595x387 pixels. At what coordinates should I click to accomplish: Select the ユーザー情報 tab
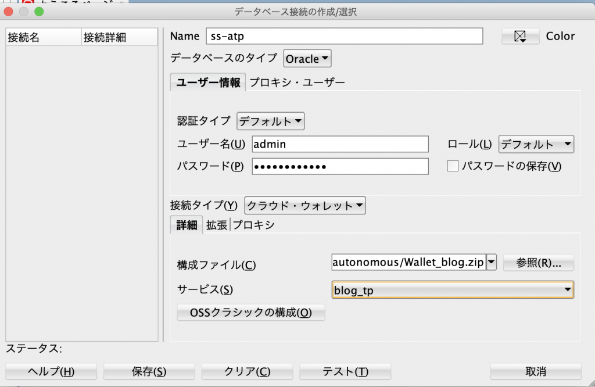click(207, 82)
